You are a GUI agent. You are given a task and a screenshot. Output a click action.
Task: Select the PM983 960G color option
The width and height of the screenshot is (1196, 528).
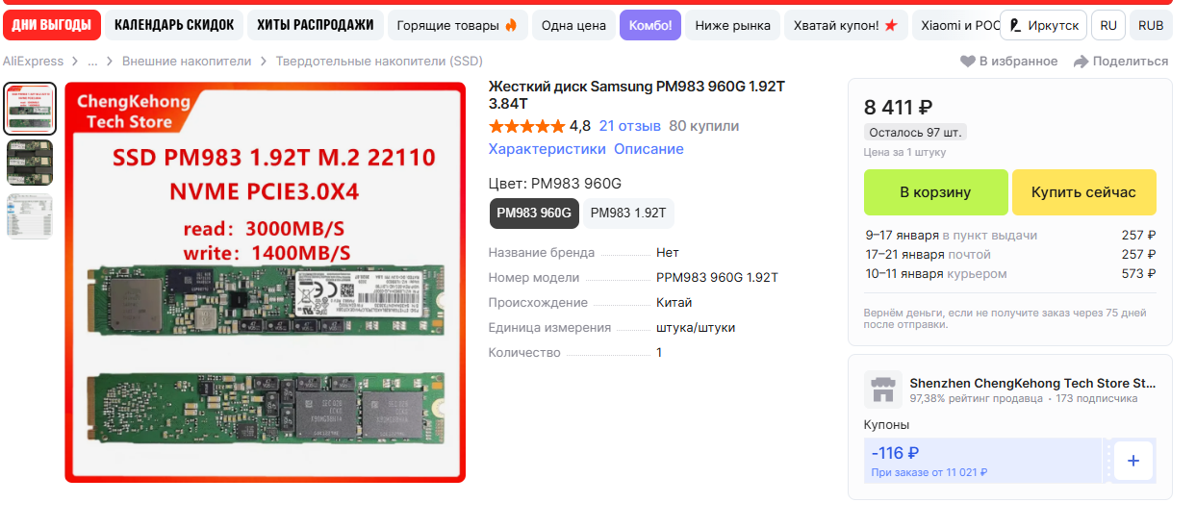point(534,213)
